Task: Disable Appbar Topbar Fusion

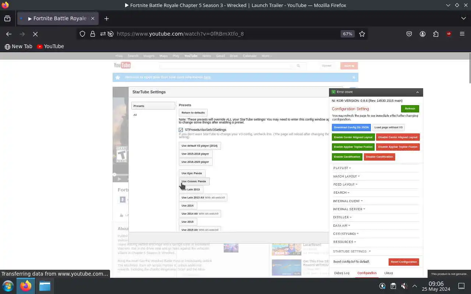Action: tap(398, 147)
